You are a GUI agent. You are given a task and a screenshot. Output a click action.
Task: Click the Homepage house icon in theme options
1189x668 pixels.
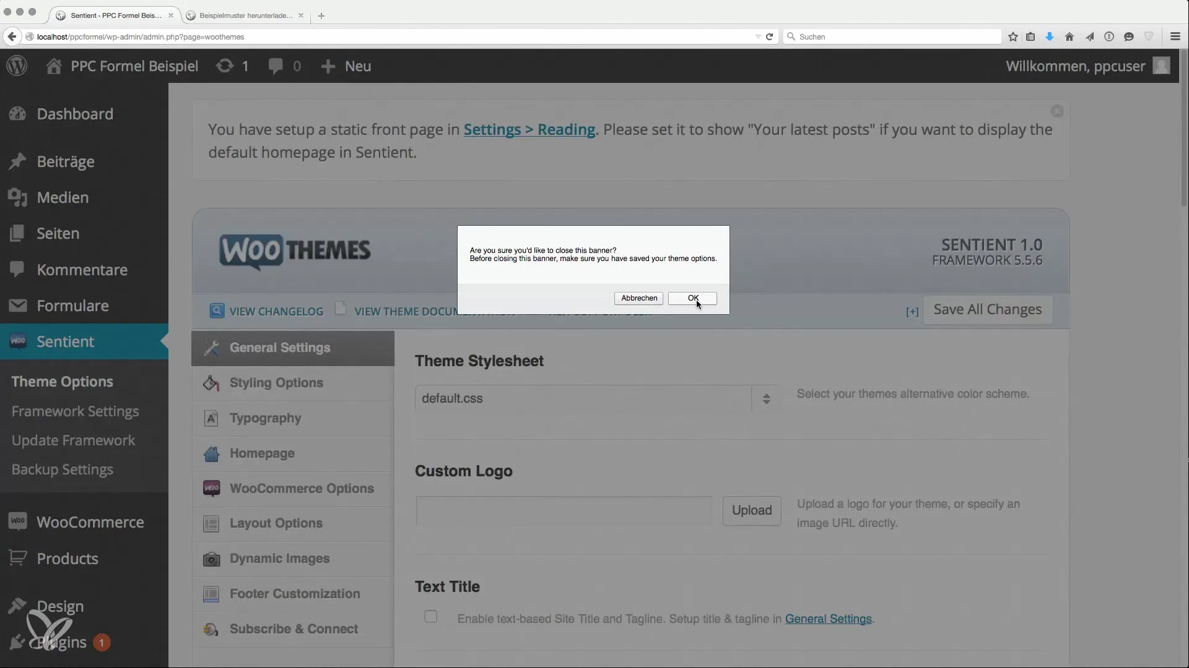pos(211,453)
